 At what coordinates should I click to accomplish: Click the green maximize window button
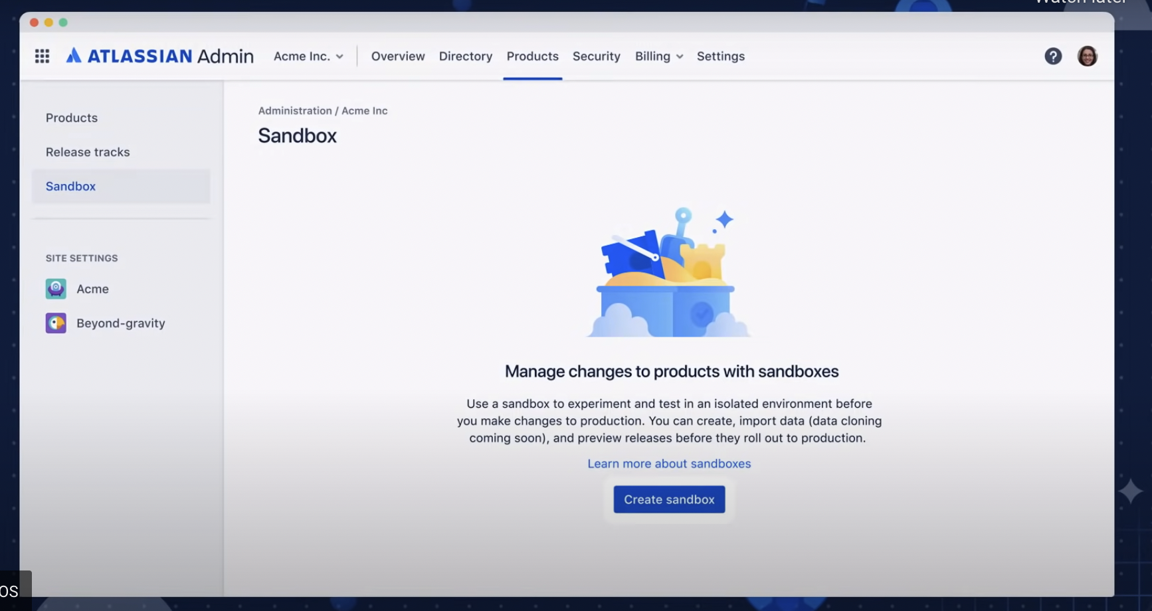[63, 23]
